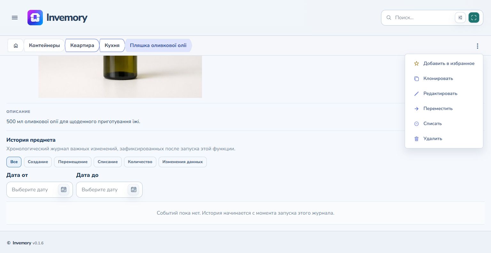
Task: Go to home via breadcrumb icon
Action: tap(16, 45)
